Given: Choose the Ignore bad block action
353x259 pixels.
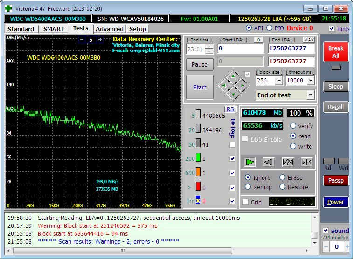Looking at the screenshot, I should (x=248, y=177).
